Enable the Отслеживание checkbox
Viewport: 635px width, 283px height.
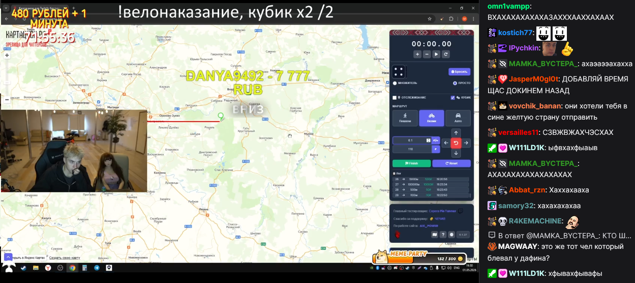tap(395, 98)
